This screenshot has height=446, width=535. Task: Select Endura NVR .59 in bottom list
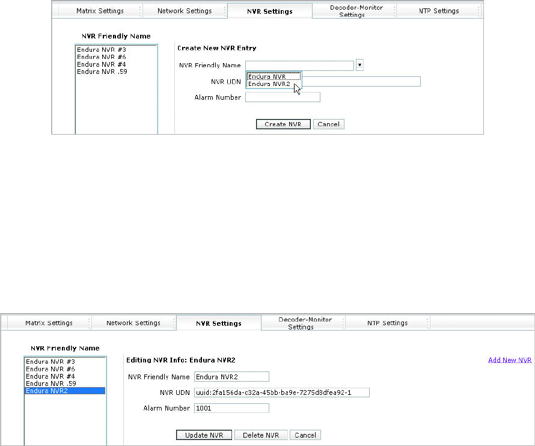point(65,383)
